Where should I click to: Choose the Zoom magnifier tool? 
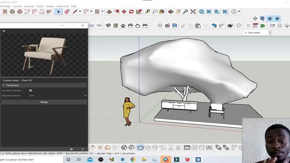click(185, 12)
